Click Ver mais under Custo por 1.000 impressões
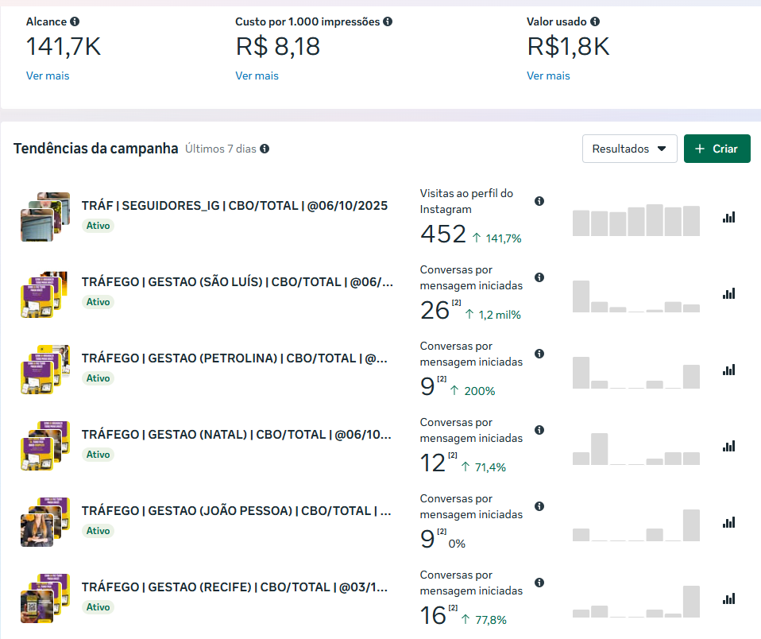Viewport: 761px width, 639px height. [x=257, y=76]
